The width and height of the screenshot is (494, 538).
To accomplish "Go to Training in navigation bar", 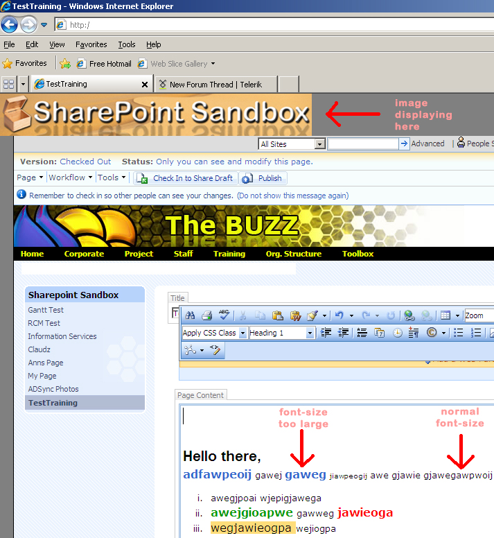I will 229,254.
